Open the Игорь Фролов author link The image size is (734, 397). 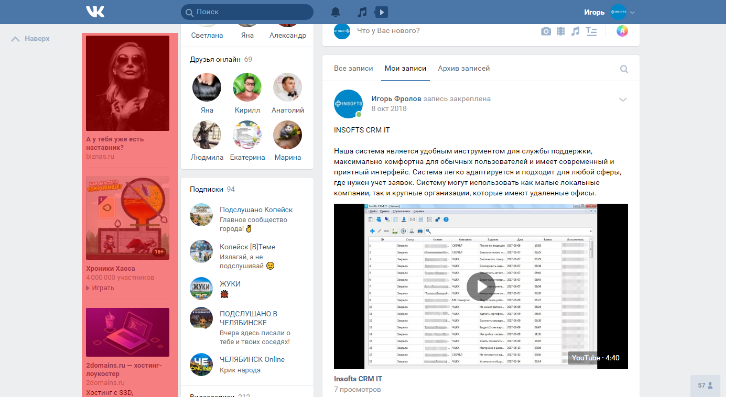tap(396, 98)
